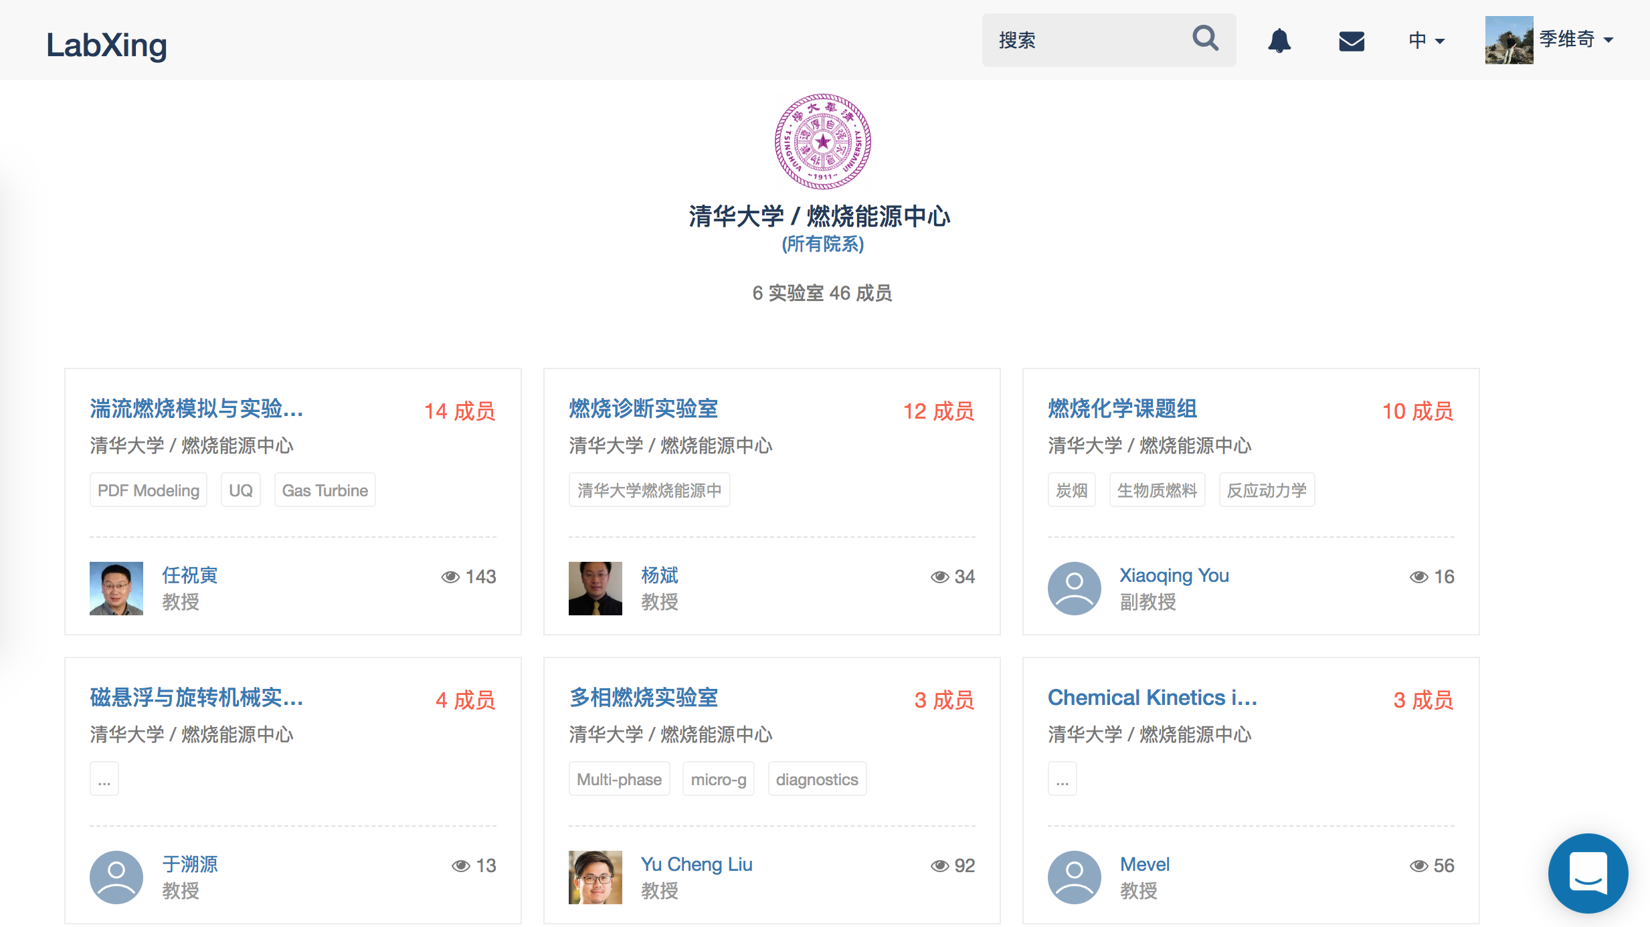The image size is (1650, 927).
Task: Click the eye view count 34
Action: coord(953,577)
